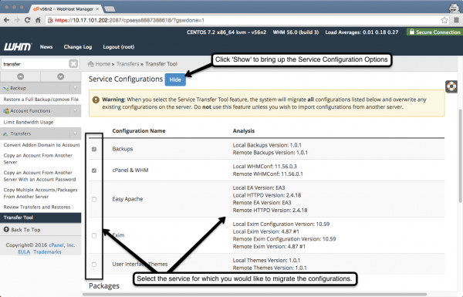Select the WebHost Manager browser tab
Image resolution: width=463 pixels, height=297 pixels.
[66, 8]
